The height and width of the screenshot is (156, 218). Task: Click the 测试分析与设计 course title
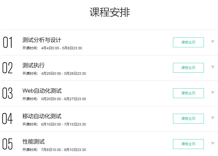click(42, 40)
